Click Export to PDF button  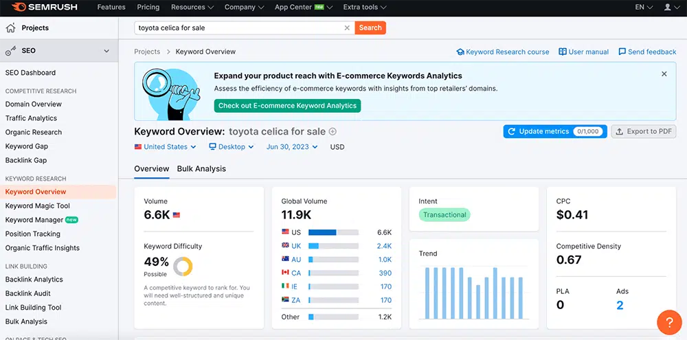pyautogui.click(x=644, y=131)
